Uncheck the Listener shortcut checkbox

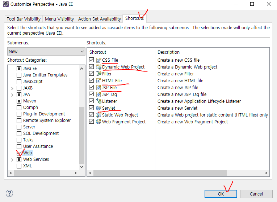91,101
